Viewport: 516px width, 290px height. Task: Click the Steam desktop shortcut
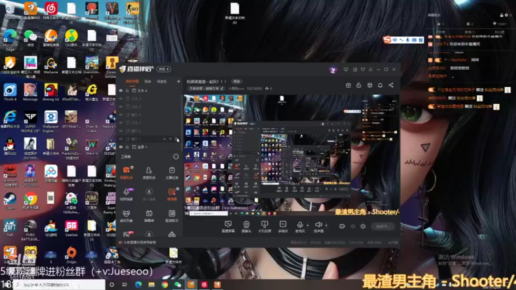pyautogui.click(x=10, y=200)
